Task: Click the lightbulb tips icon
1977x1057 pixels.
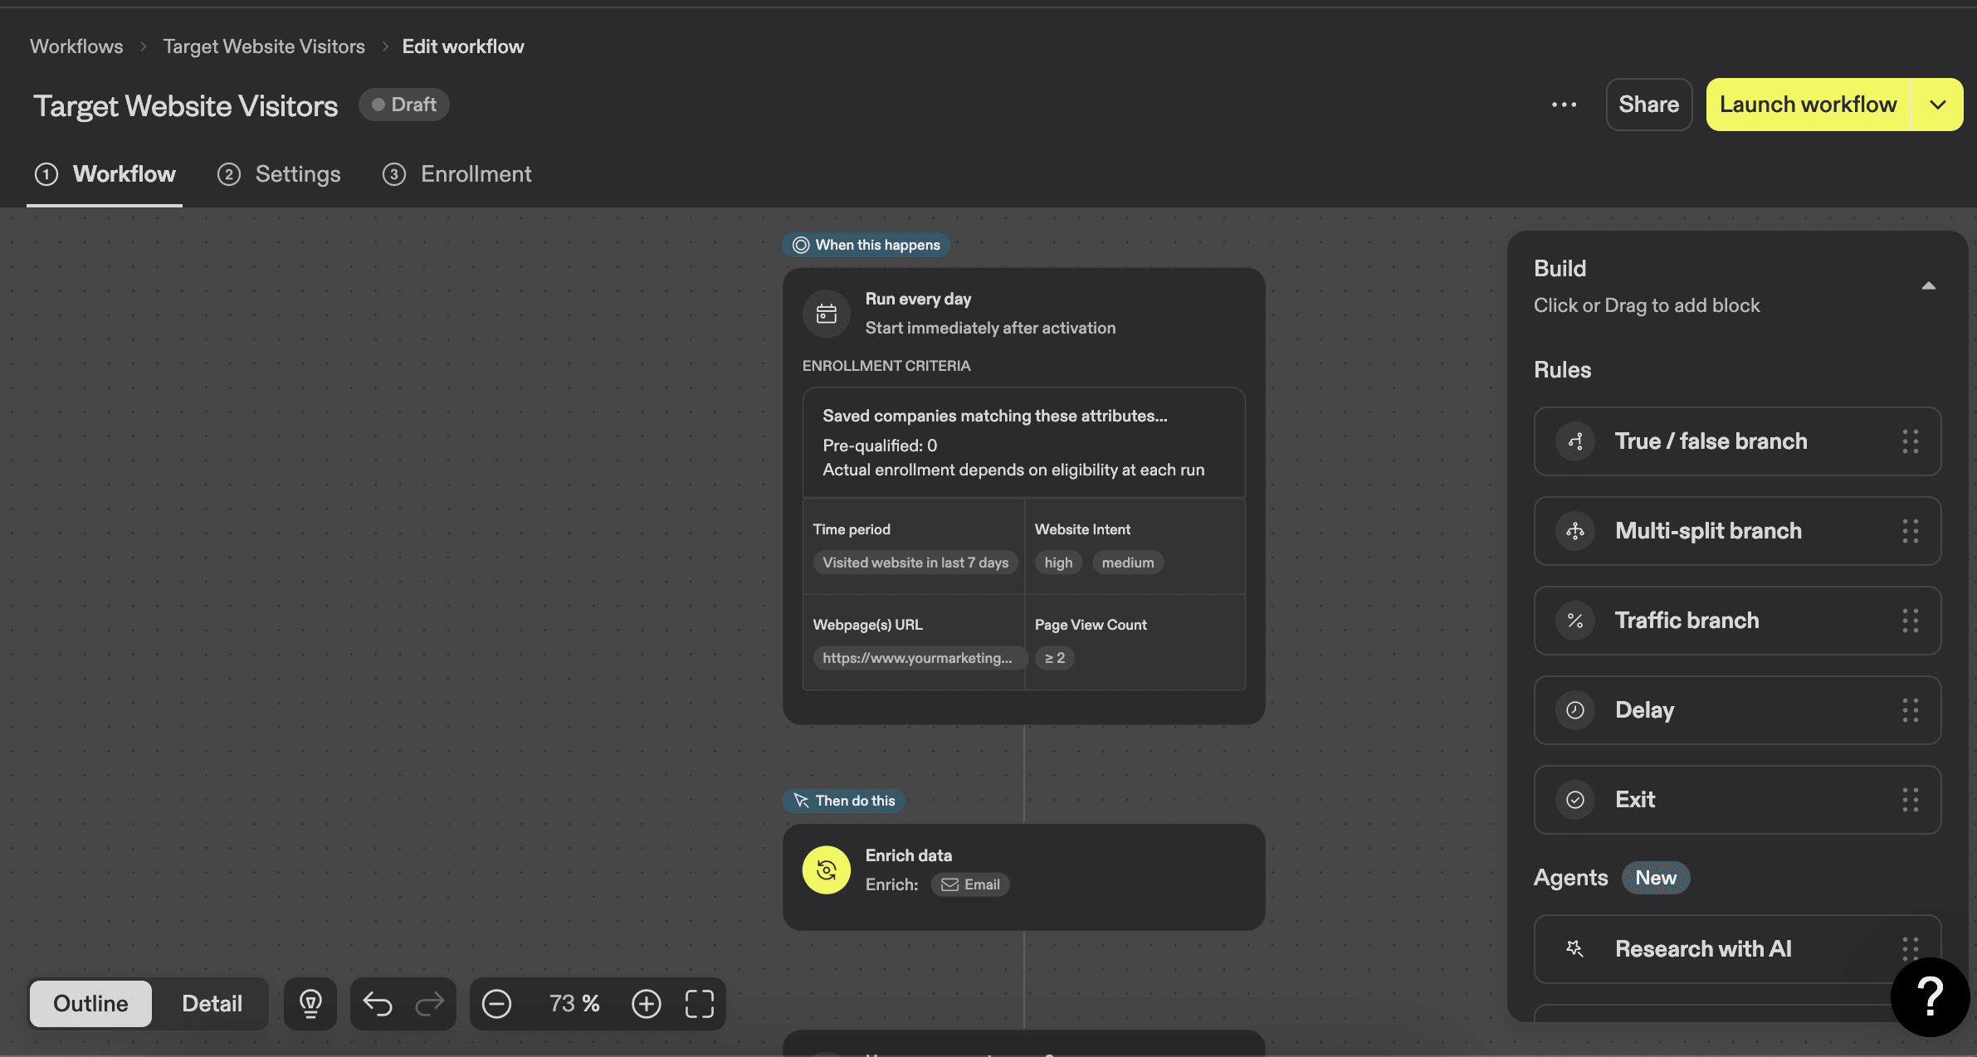Action: tap(310, 1003)
